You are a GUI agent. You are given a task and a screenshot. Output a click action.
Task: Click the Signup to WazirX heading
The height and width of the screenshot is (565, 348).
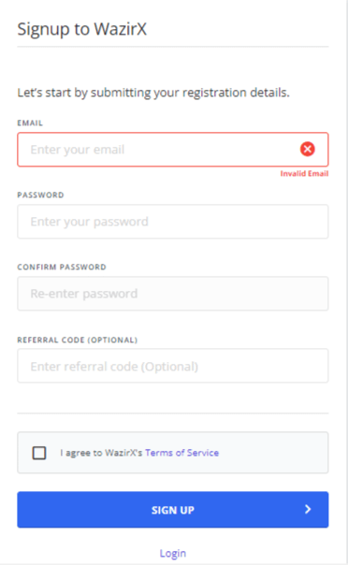82,29
